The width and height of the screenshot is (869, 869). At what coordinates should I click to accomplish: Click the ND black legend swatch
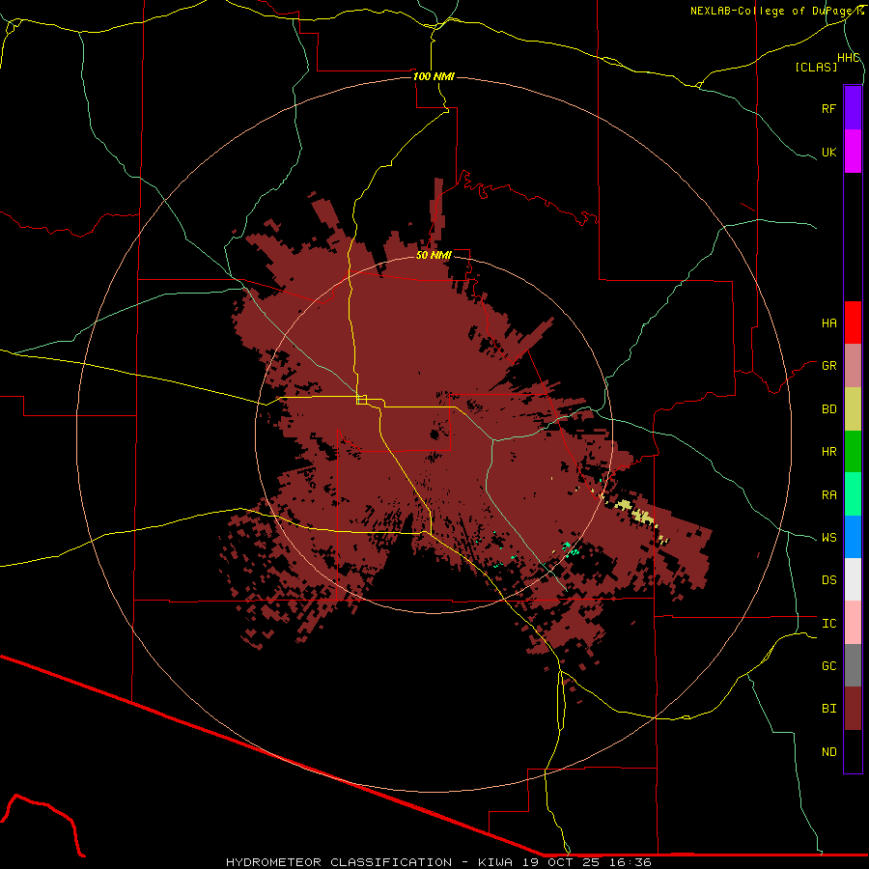tap(853, 751)
